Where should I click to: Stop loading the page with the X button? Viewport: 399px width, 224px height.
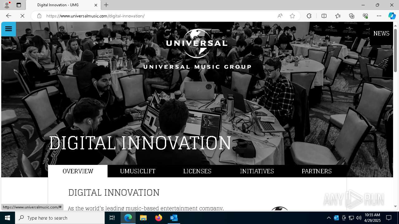point(22,16)
